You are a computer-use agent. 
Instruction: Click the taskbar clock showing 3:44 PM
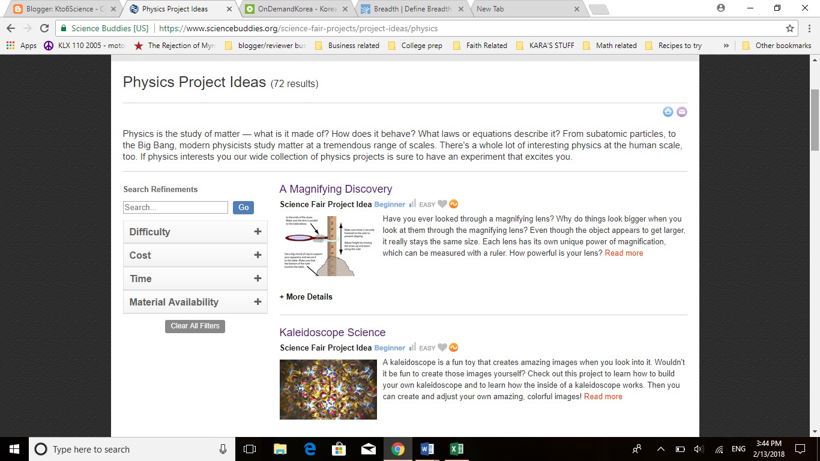tap(769, 449)
